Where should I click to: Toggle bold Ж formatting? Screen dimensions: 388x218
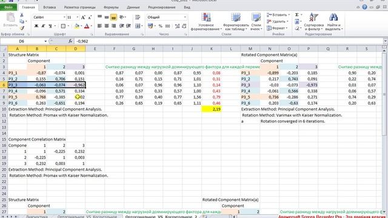36,26
